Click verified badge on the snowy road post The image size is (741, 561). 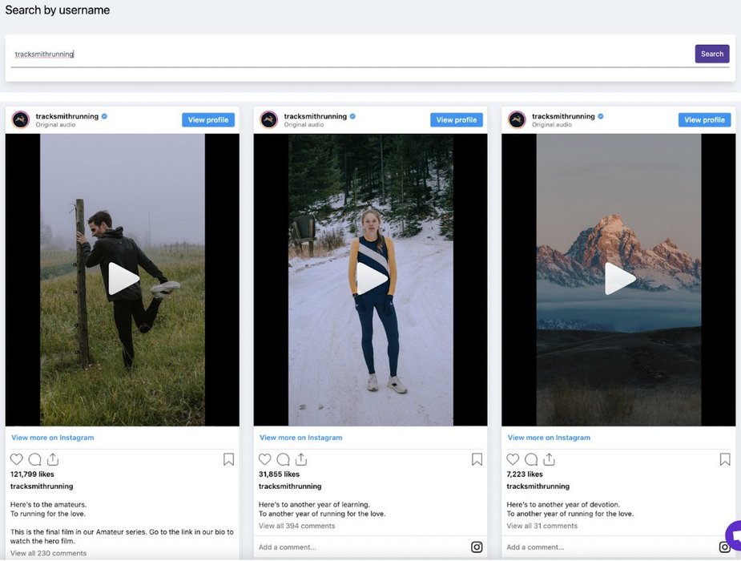(x=352, y=116)
